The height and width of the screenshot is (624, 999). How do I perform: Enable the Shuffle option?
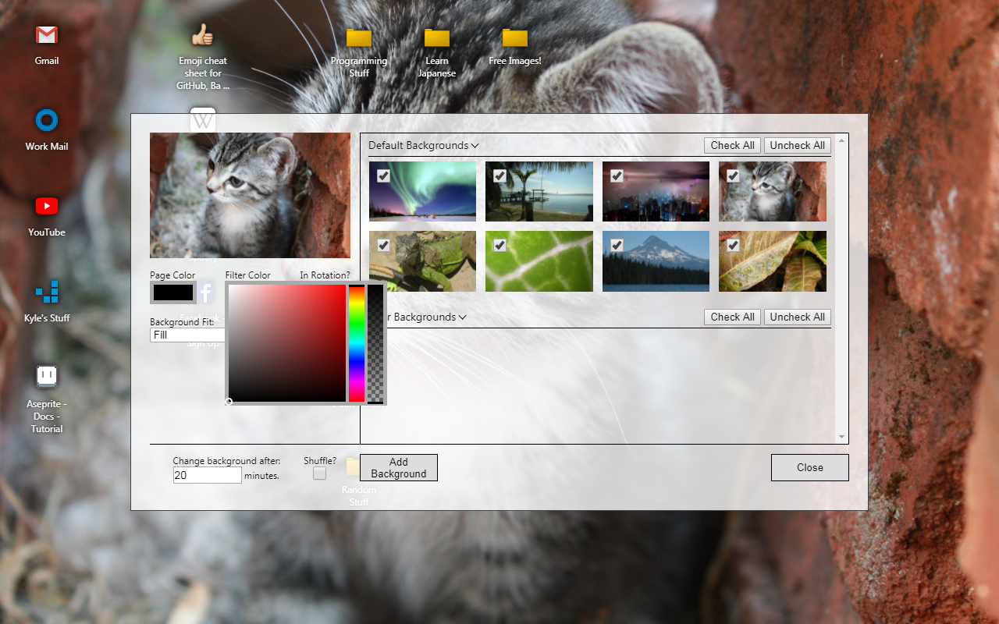pos(319,473)
